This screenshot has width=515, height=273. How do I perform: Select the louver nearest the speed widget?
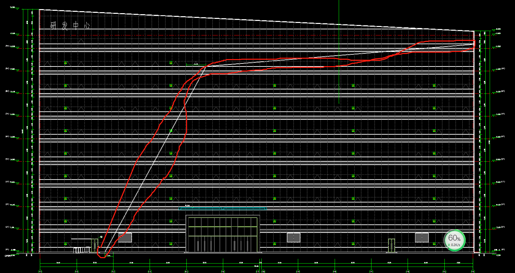[x=422, y=237]
